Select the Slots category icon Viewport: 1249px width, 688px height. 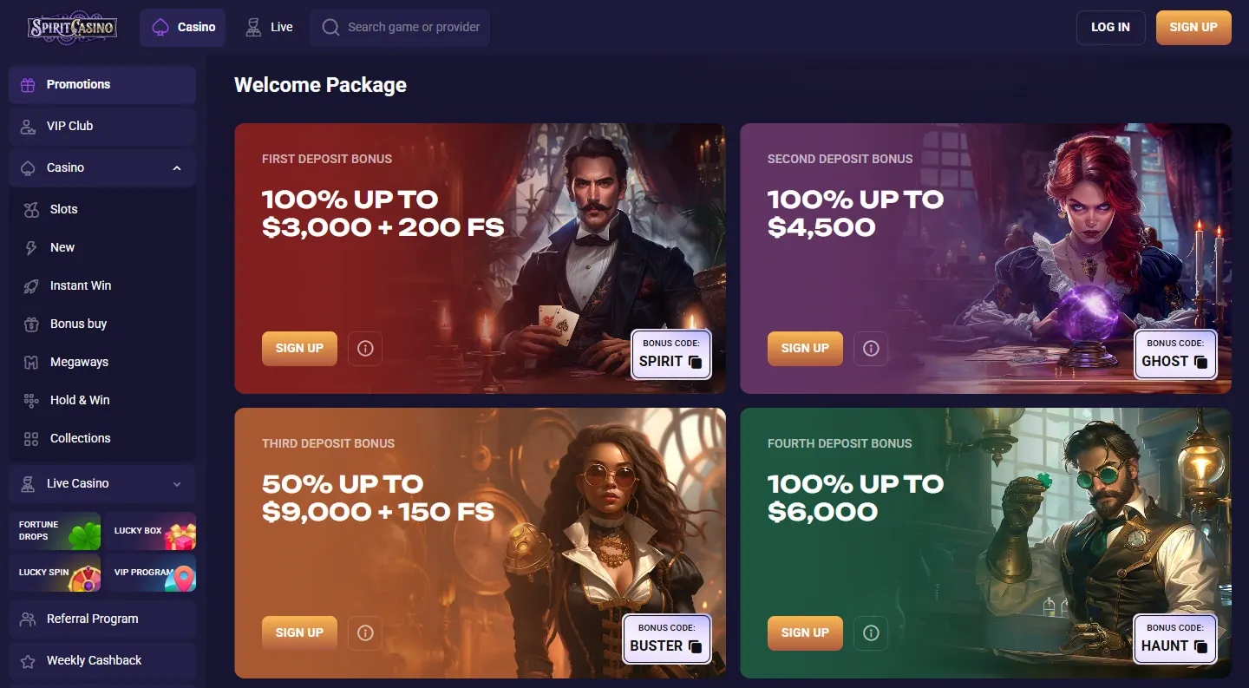[x=31, y=209]
